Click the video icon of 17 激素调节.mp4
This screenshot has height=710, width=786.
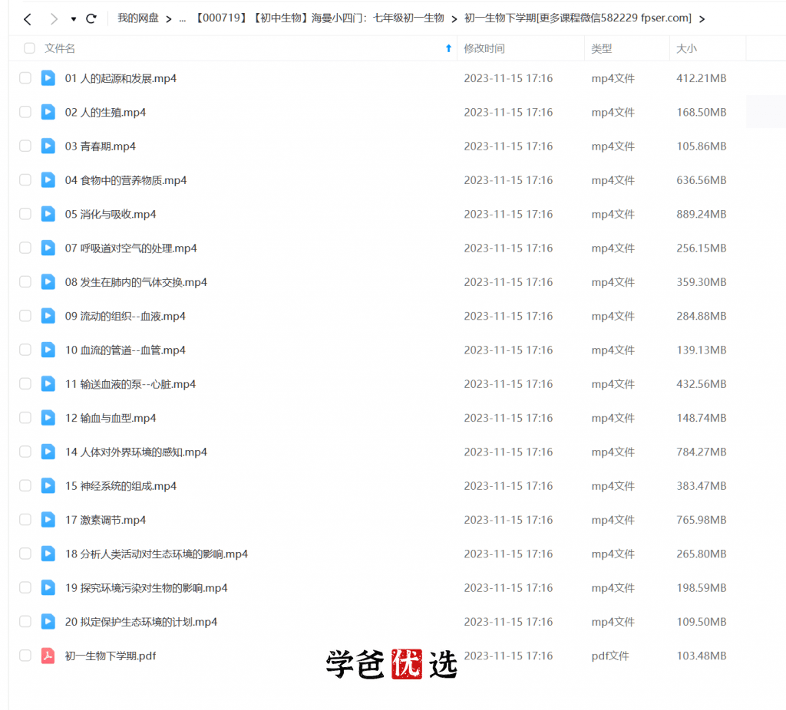coord(48,521)
